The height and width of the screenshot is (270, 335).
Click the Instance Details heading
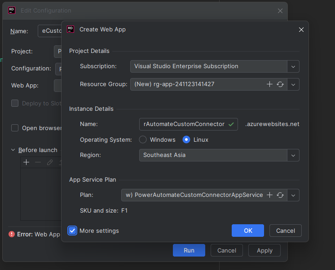[x=91, y=109]
